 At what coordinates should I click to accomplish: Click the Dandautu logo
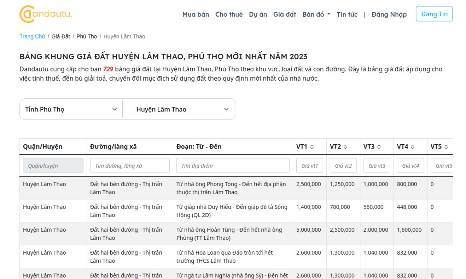pyautogui.click(x=46, y=14)
